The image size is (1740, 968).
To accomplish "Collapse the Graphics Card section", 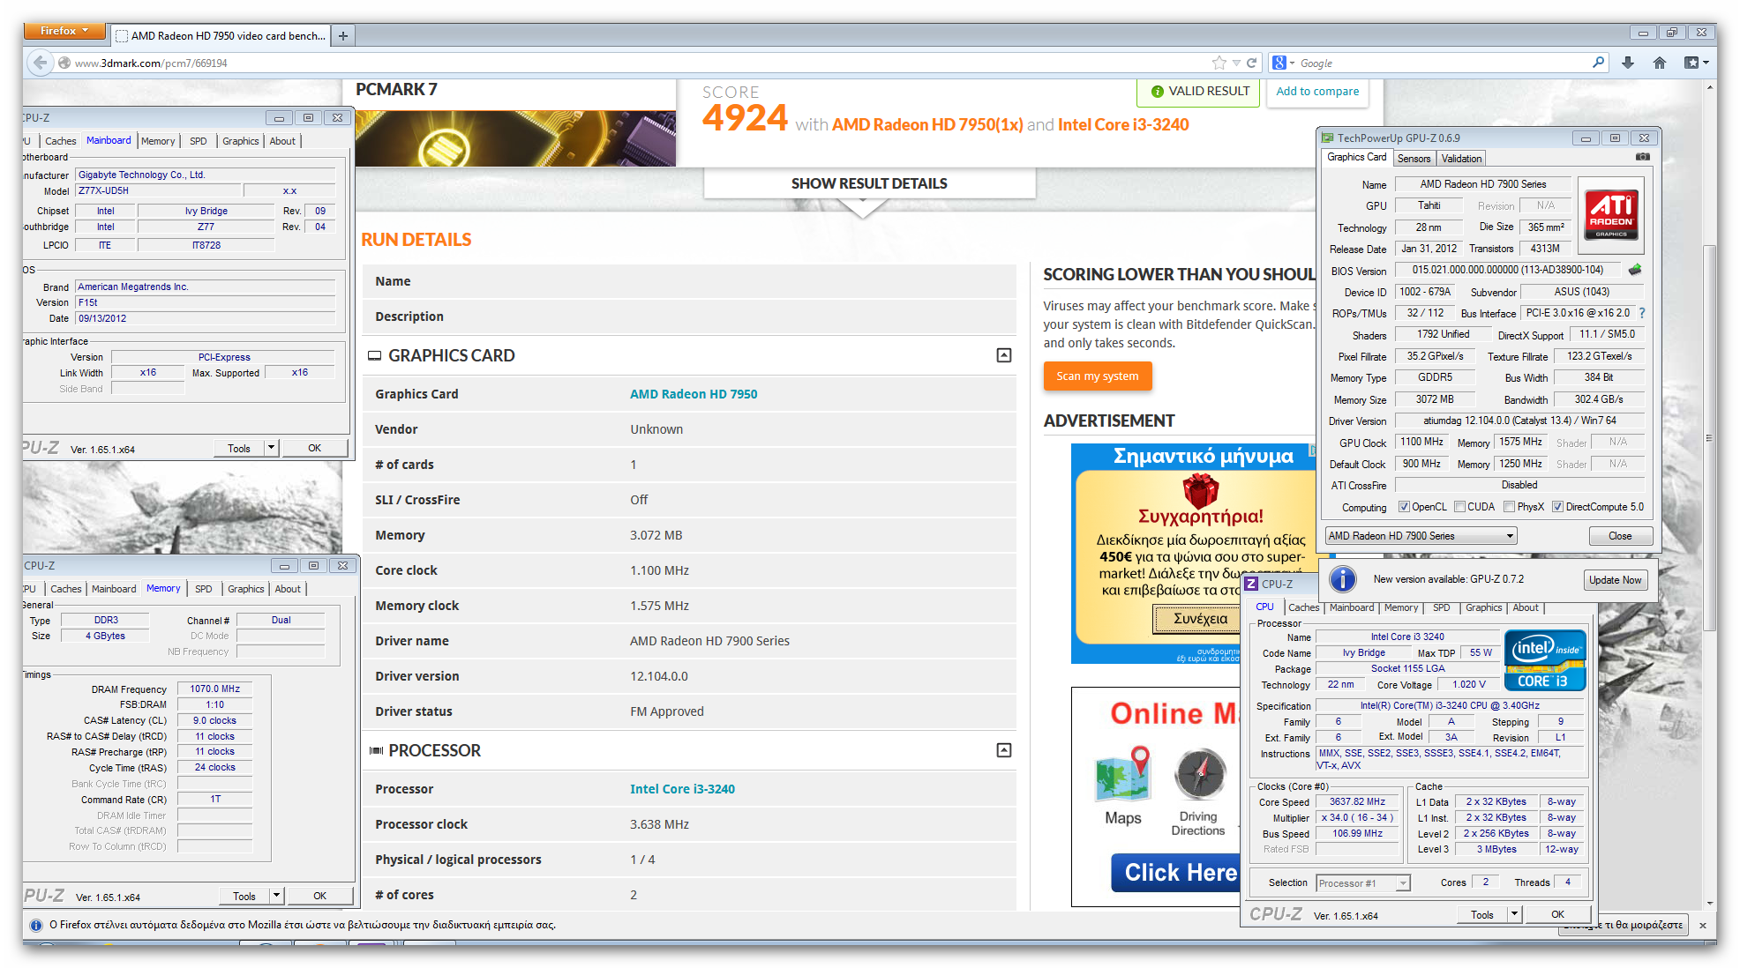I will pyautogui.click(x=1004, y=355).
